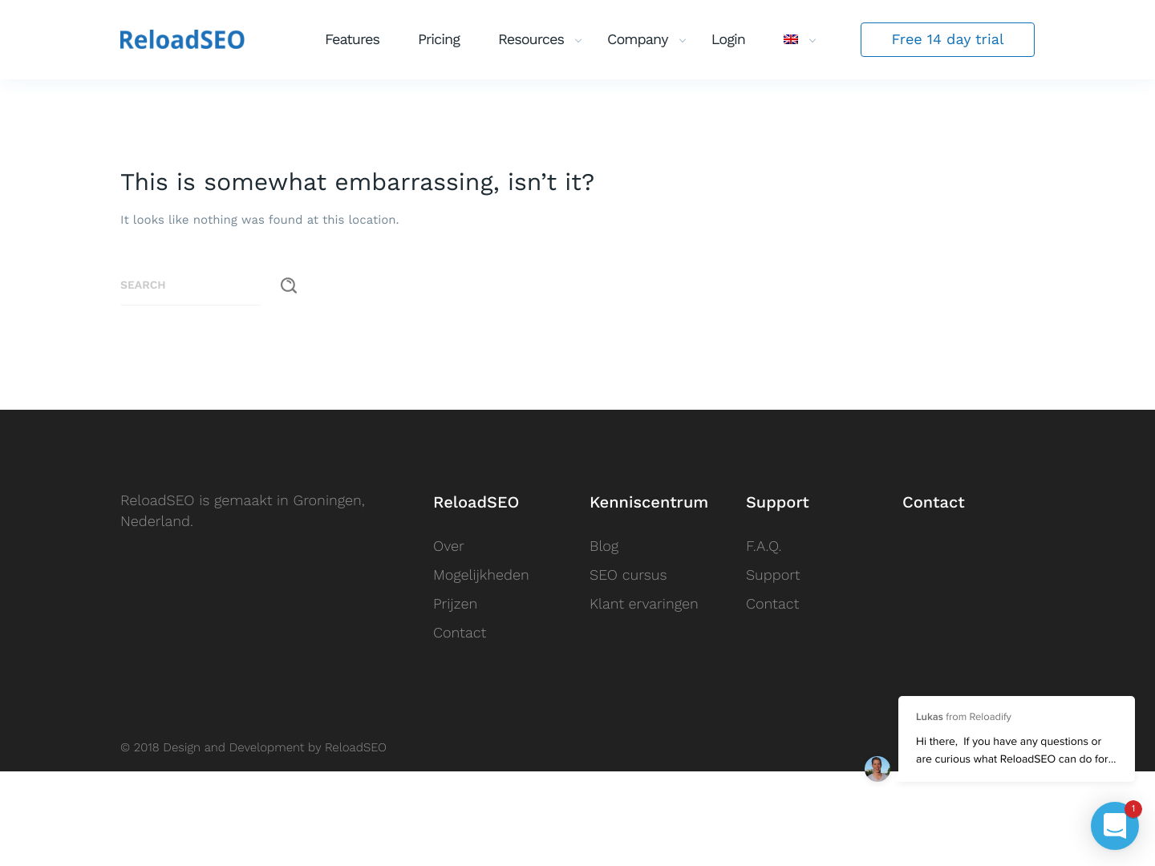Click 'ReloadSEO is gemaakt in Groningen' text
The height and width of the screenshot is (866, 1155).
pos(242,511)
